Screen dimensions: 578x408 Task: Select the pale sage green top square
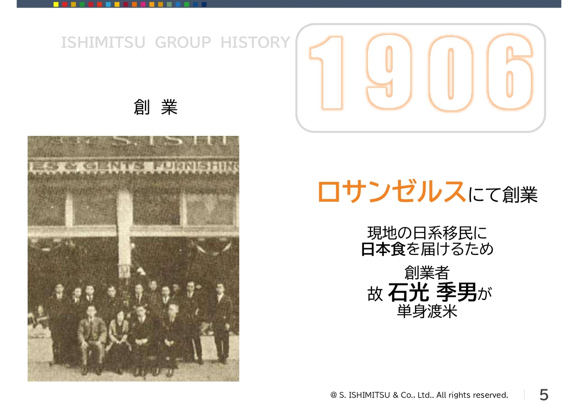[x=169, y=5]
